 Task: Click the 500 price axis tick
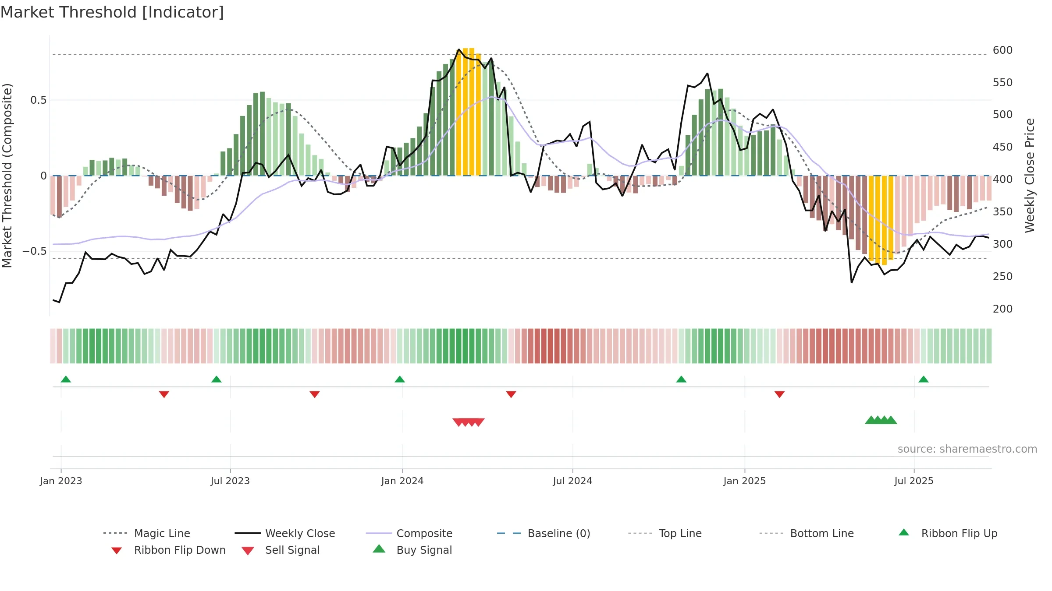tap(1003, 115)
